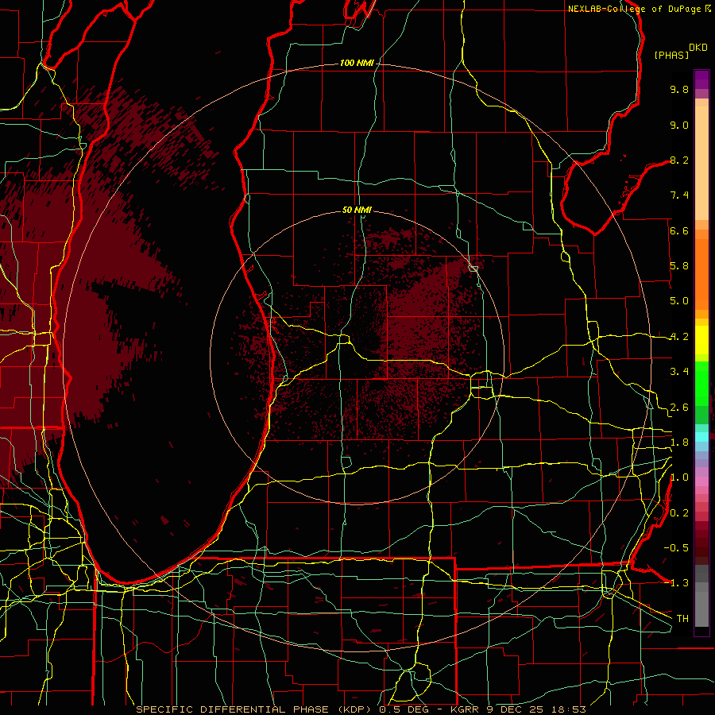Screen dimensions: 715x715
Task: Click the 8.2 legend value
Action: 679,160
